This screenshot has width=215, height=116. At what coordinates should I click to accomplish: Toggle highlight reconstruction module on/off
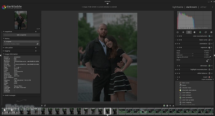[176, 69]
